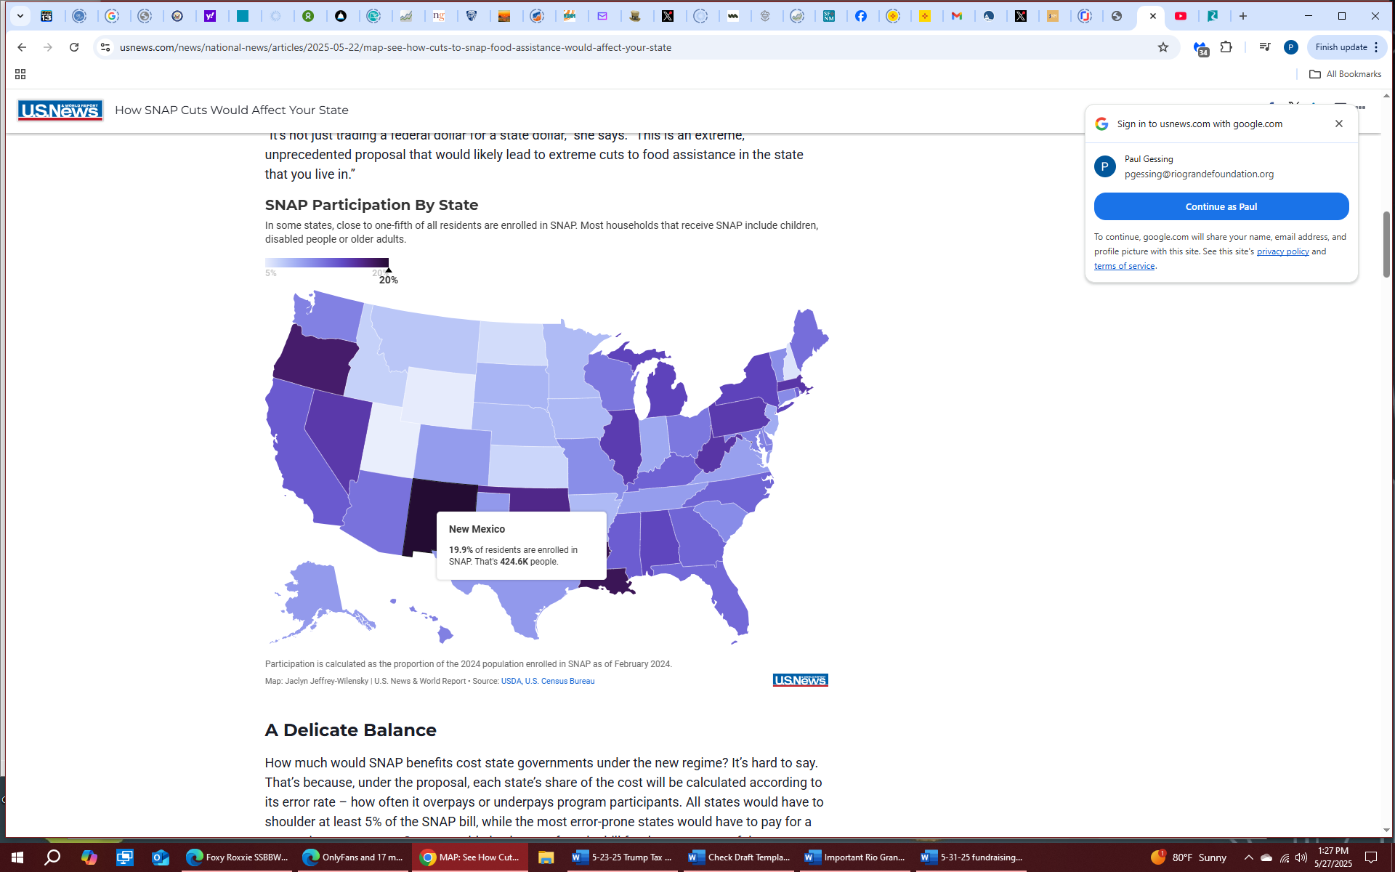Image resolution: width=1395 pixels, height=872 pixels.
Task: Show hidden system tray icons
Action: pyautogui.click(x=1248, y=857)
